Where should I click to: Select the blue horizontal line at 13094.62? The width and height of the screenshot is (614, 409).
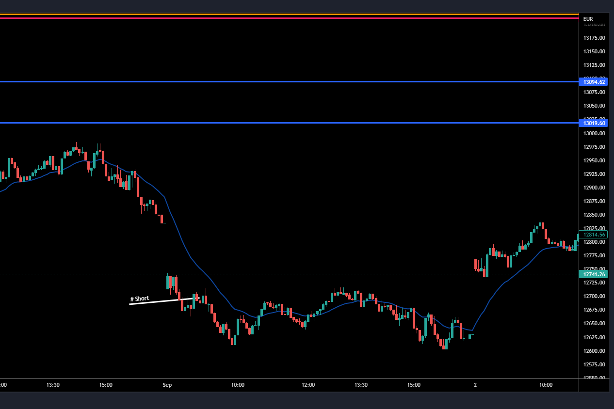coord(291,81)
